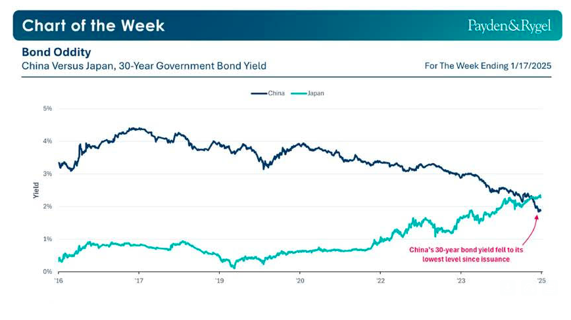Click the Japan legend line swatch
Screen dimensions: 571x320
coord(300,93)
